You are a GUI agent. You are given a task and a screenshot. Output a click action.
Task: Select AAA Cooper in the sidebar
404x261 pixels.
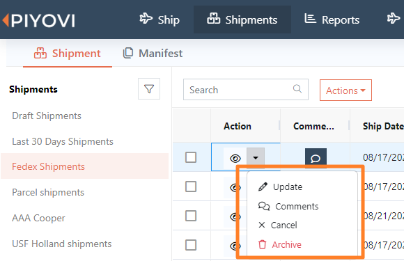click(38, 218)
